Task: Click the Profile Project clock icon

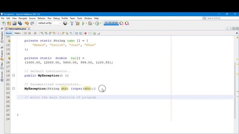Action: (97, 23)
